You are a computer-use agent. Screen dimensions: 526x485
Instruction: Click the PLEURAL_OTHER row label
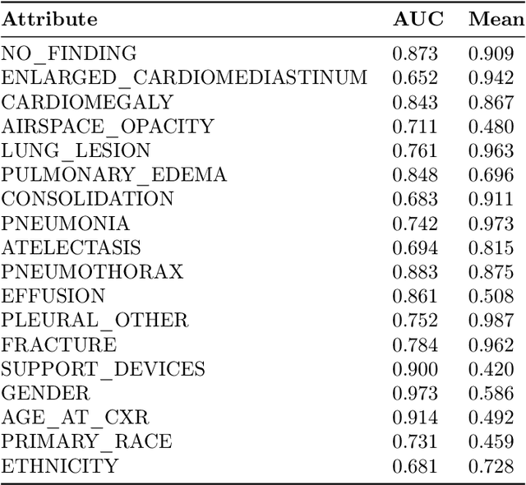tap(95, 321)
